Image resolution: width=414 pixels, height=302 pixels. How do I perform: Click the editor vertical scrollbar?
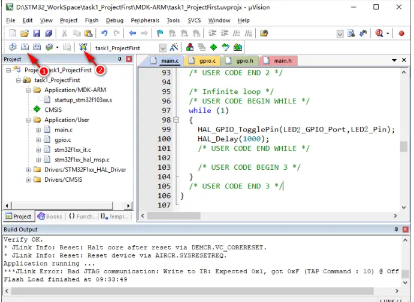coord(403,147)
